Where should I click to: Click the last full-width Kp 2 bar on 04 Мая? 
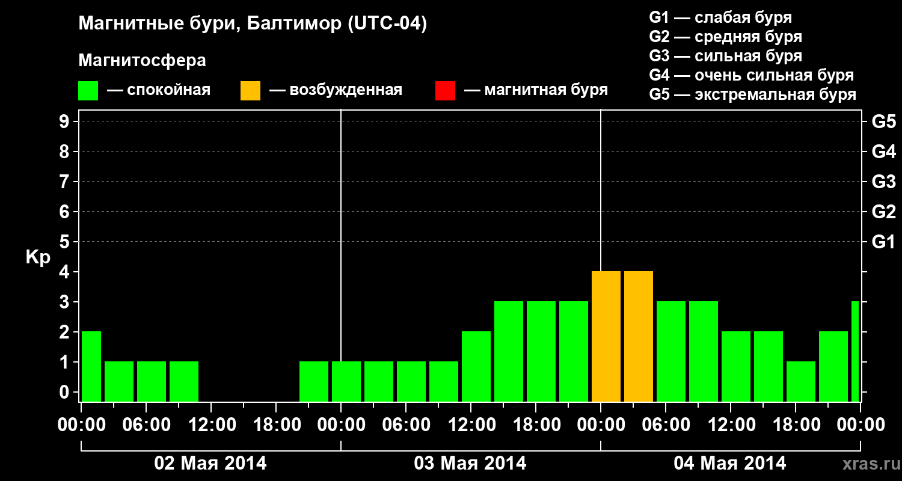[x=833, y=367]
